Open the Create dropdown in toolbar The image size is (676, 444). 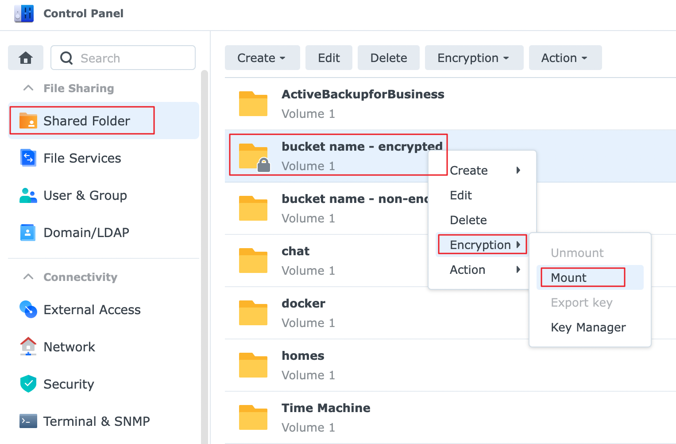point(262,58)
